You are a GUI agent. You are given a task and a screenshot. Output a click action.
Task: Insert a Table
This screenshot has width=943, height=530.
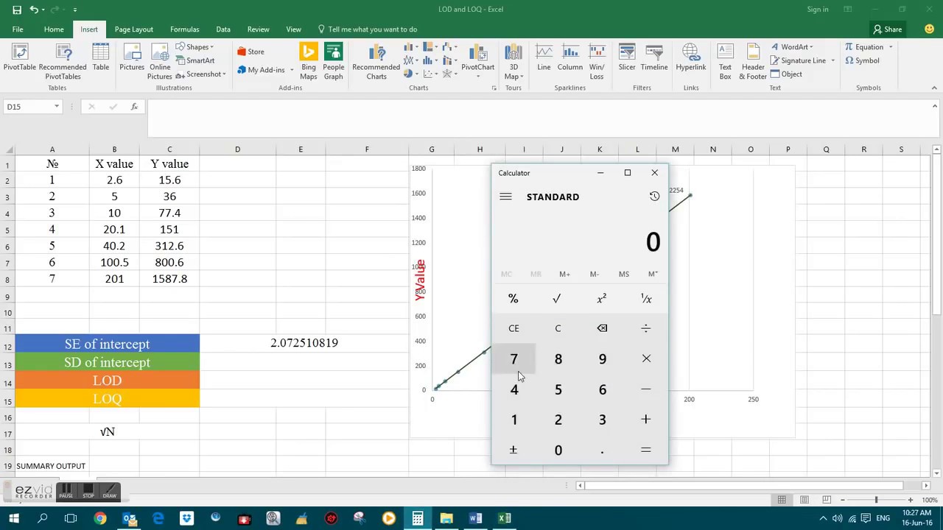click(x=101, y=58)
